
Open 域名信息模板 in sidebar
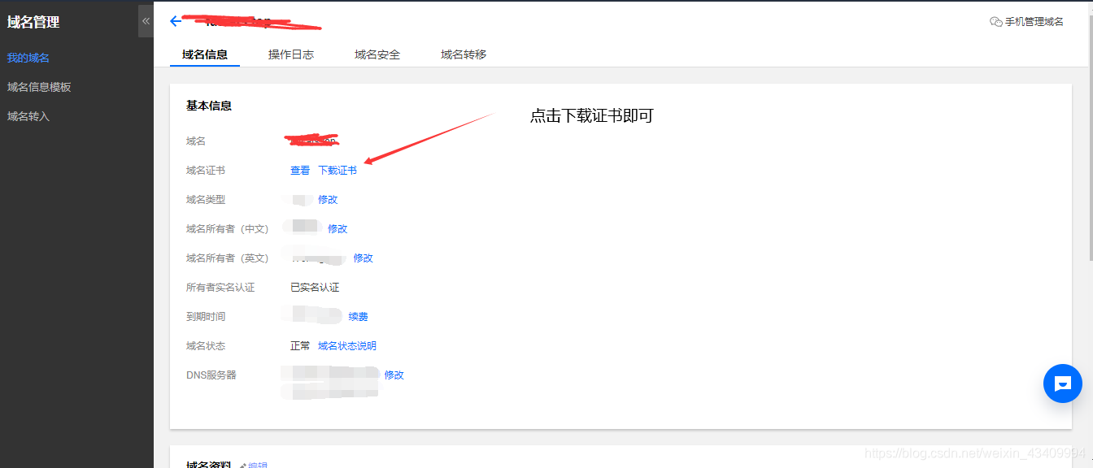click(x=39, y=87)
